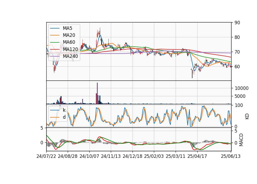Click the 10000 volume axis label
The height and width of the screenshot is (184, 257).
(241, 88)
